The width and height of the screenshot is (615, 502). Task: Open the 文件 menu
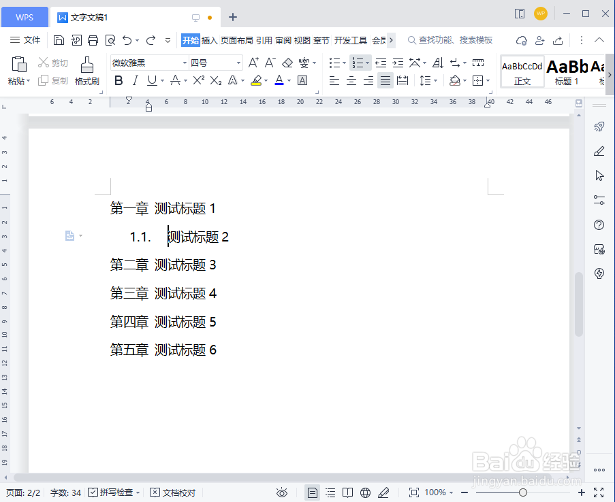coord(25,40)
